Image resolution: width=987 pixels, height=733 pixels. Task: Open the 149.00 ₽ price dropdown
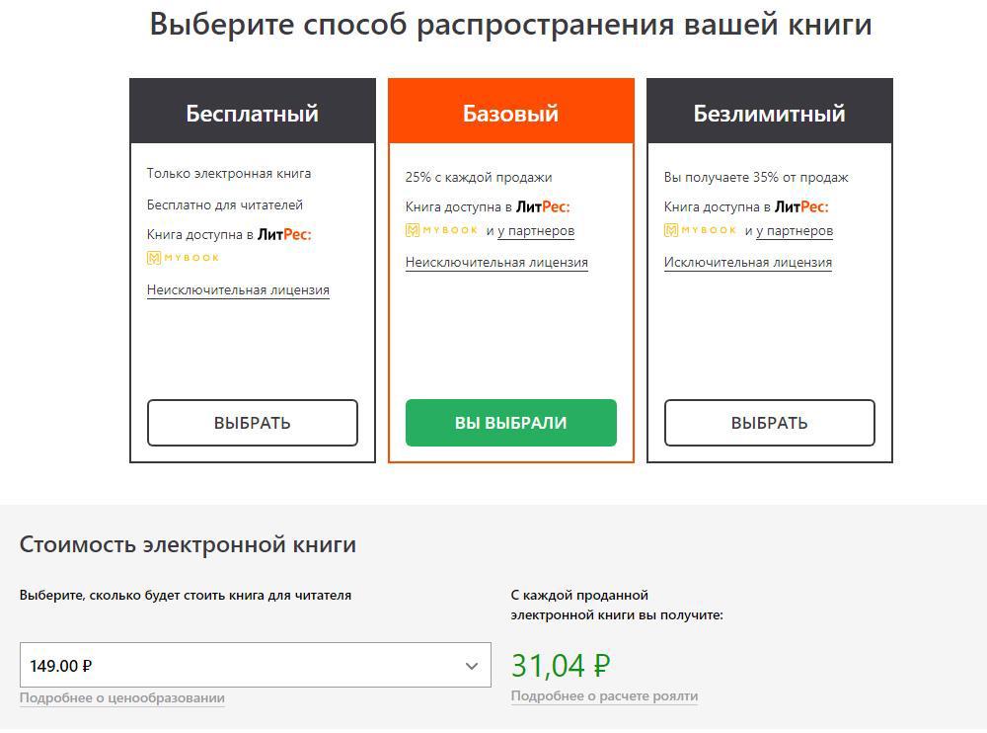pos(255,665)
